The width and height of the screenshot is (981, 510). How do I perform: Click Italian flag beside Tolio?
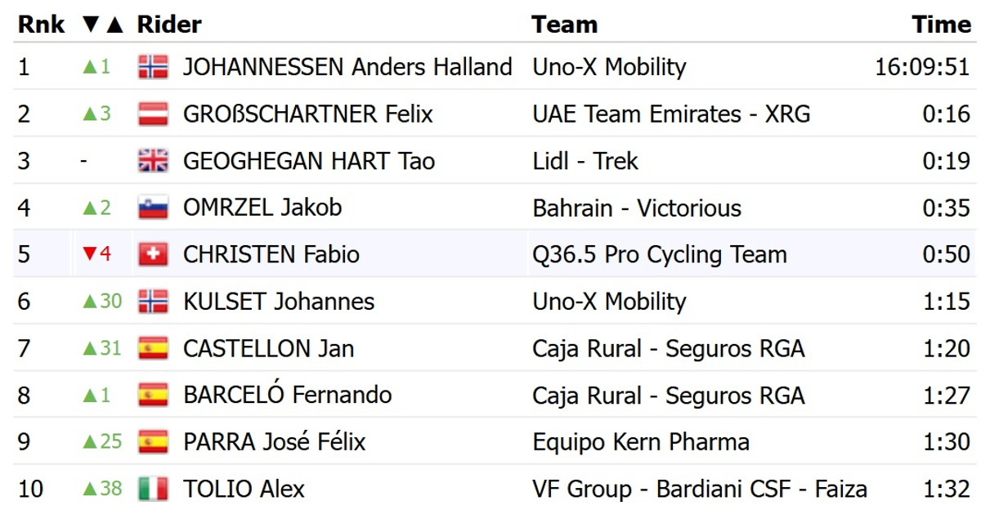pyautogui.click(x=153, y=490)
